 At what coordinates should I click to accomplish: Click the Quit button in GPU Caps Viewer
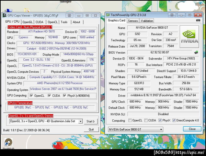point(91,130)
